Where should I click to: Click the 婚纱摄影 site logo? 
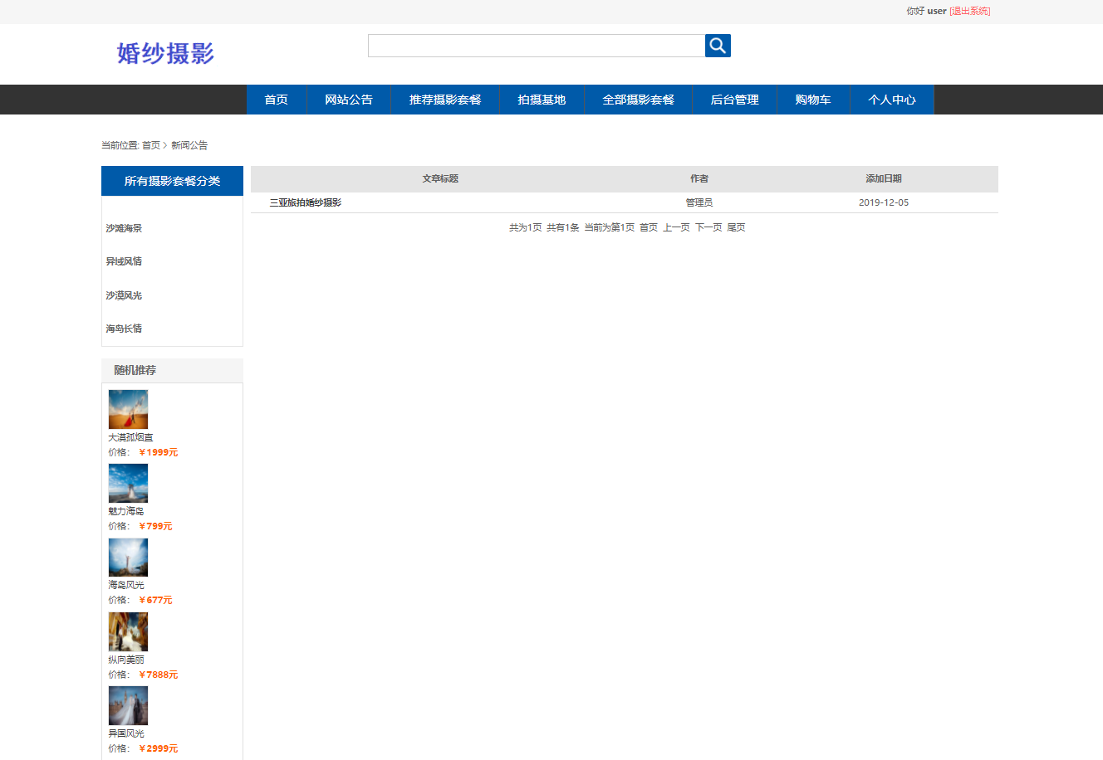[x=165, y=53]
